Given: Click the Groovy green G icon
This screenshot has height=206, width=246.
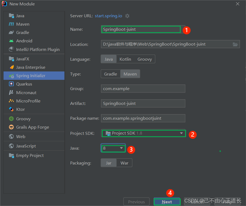Looking at the screenshot, I should 11,119.
